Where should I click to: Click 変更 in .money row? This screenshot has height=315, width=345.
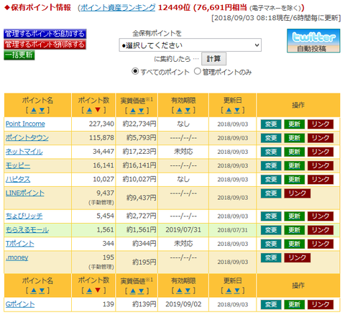coord(271,257)
